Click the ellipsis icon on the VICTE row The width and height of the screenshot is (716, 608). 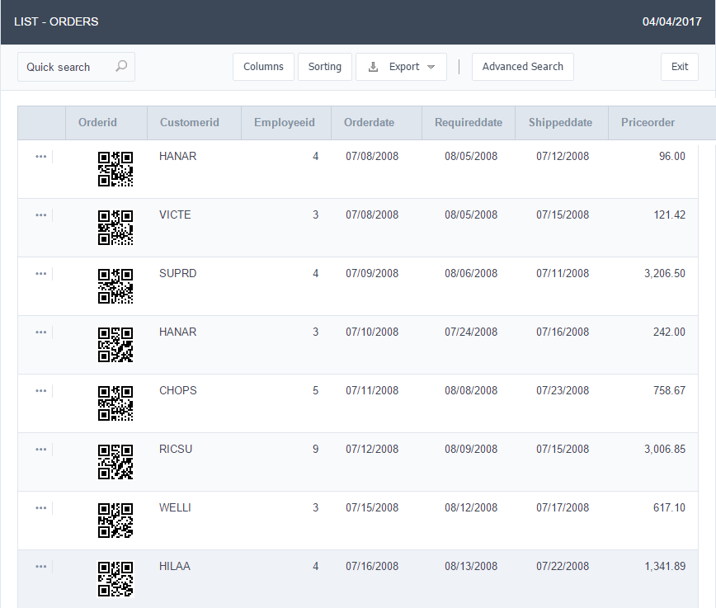pyautogui.click(x=40, y=214)
